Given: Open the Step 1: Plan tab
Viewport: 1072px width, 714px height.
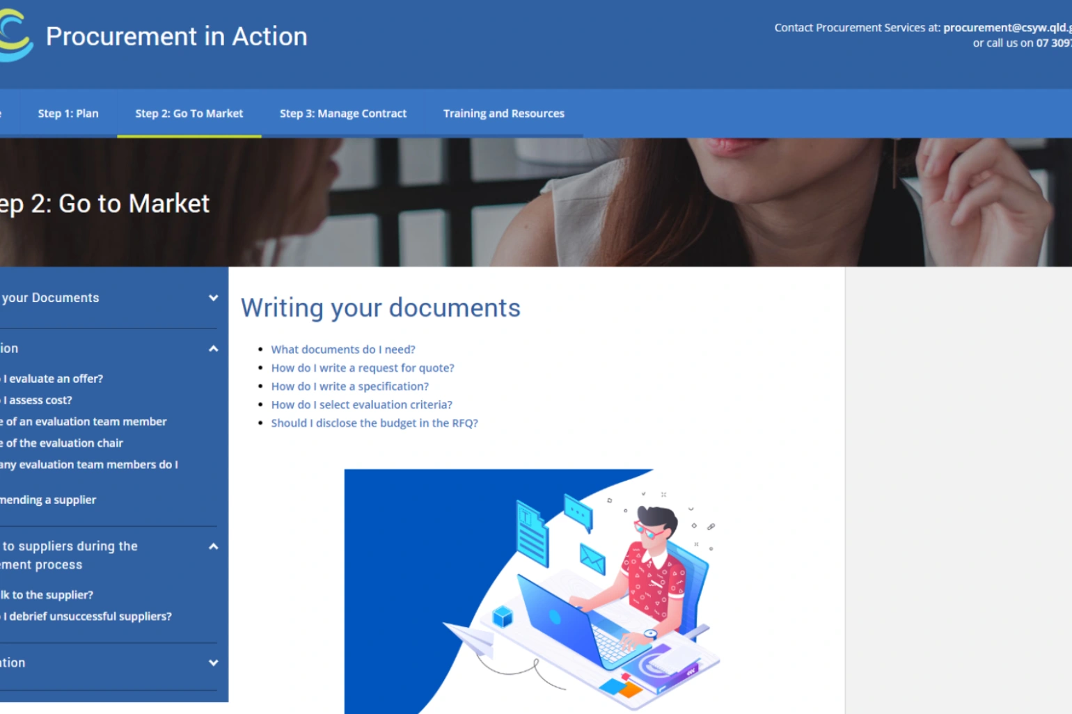Looking at the screenshot, I should 68,113.
